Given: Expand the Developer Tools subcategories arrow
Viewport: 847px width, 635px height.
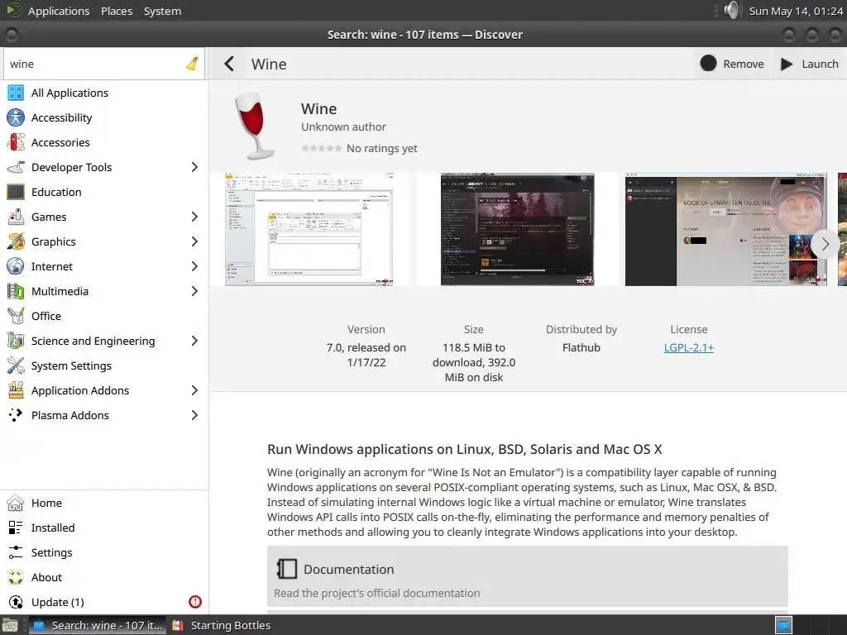Looking at the screenshot, I should (x=194, y=167).
